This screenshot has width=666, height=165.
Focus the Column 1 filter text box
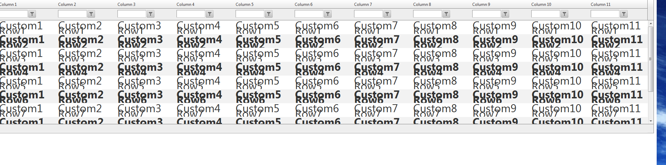point(13,14)
